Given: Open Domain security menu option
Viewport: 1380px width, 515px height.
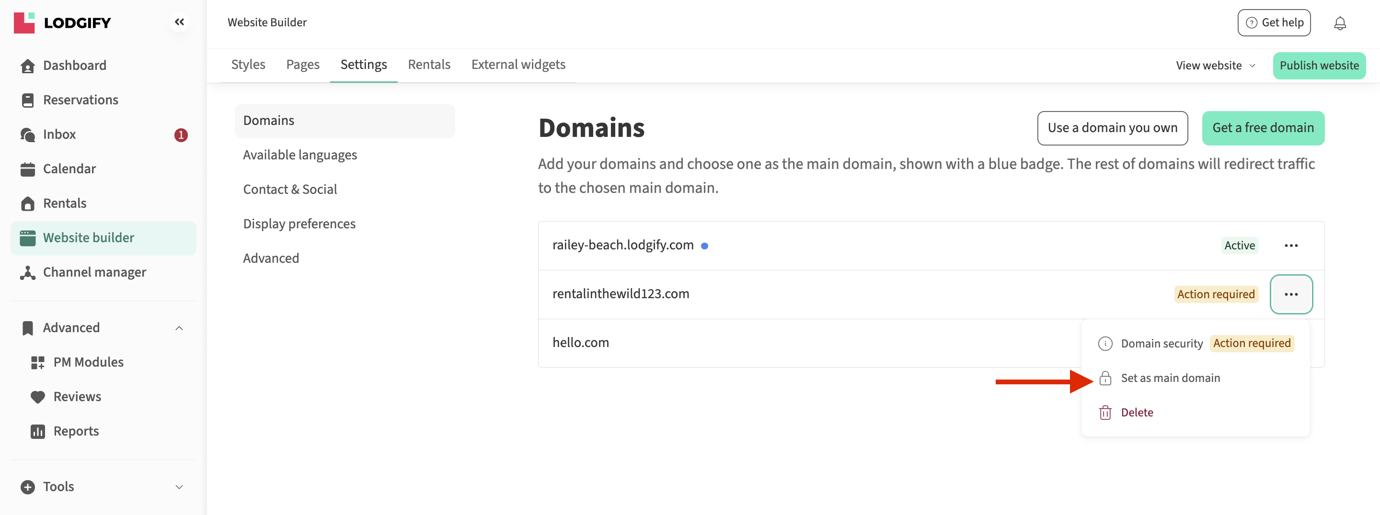Looking at the screenshot, I should click(1161, 344).
